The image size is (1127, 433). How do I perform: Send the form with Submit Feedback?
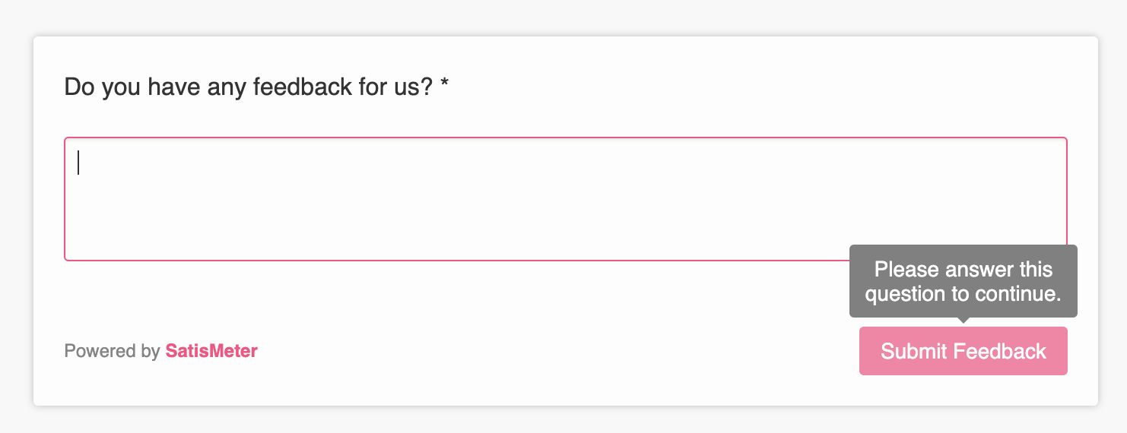click(x=963, y=351)
